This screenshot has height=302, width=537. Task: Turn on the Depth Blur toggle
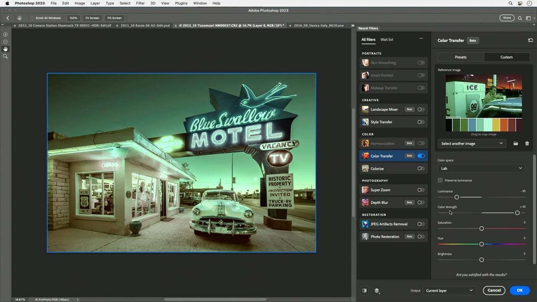[421, 202]
